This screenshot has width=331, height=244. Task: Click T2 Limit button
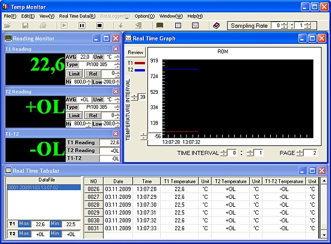coord(74,115)
